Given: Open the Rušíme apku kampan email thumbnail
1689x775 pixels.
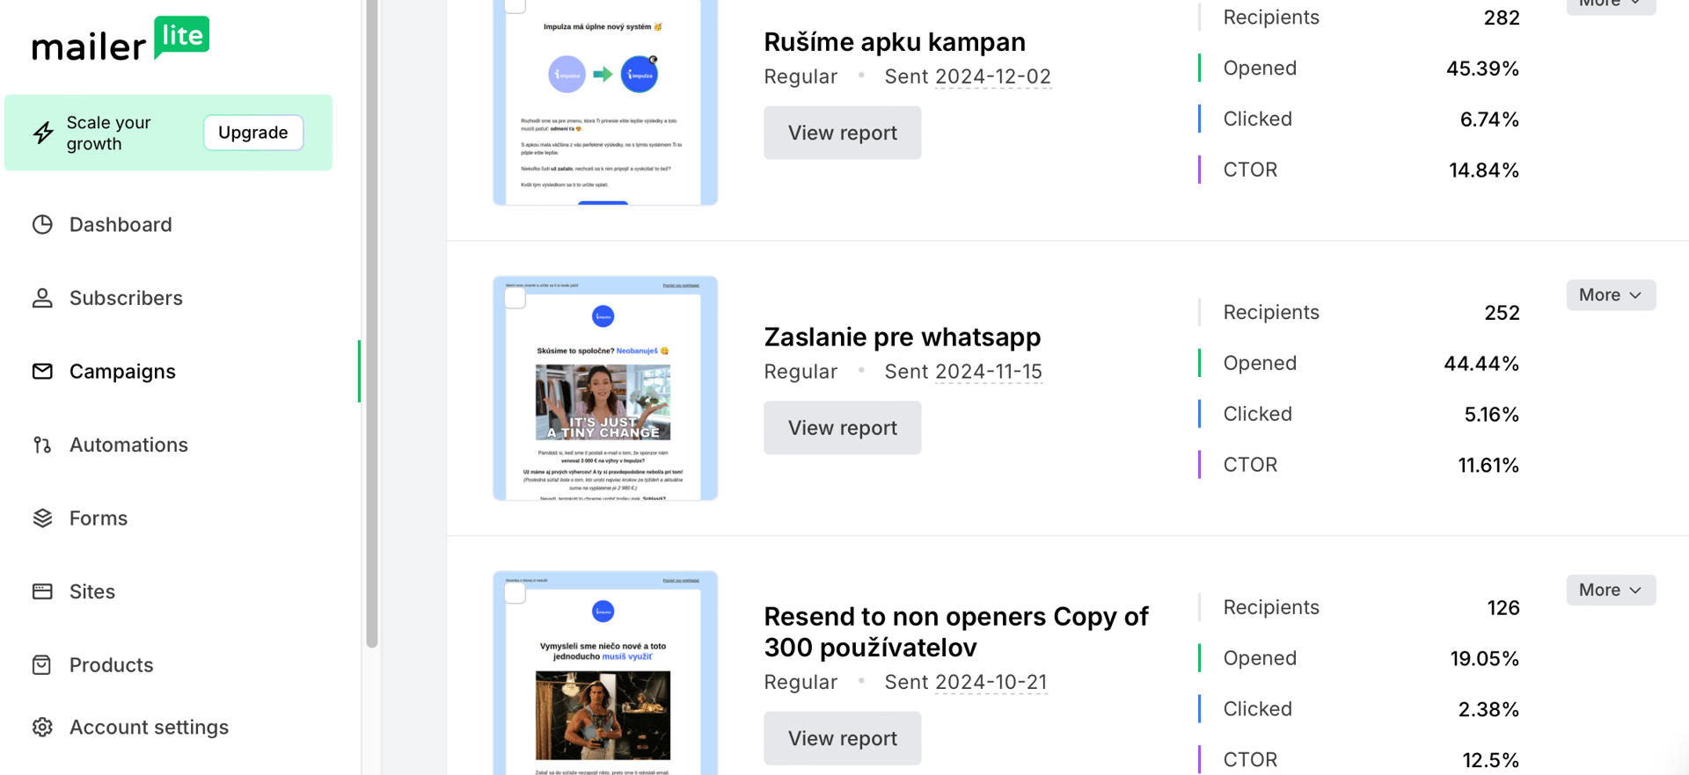Looking at the screenshot, I should (605, 102).
